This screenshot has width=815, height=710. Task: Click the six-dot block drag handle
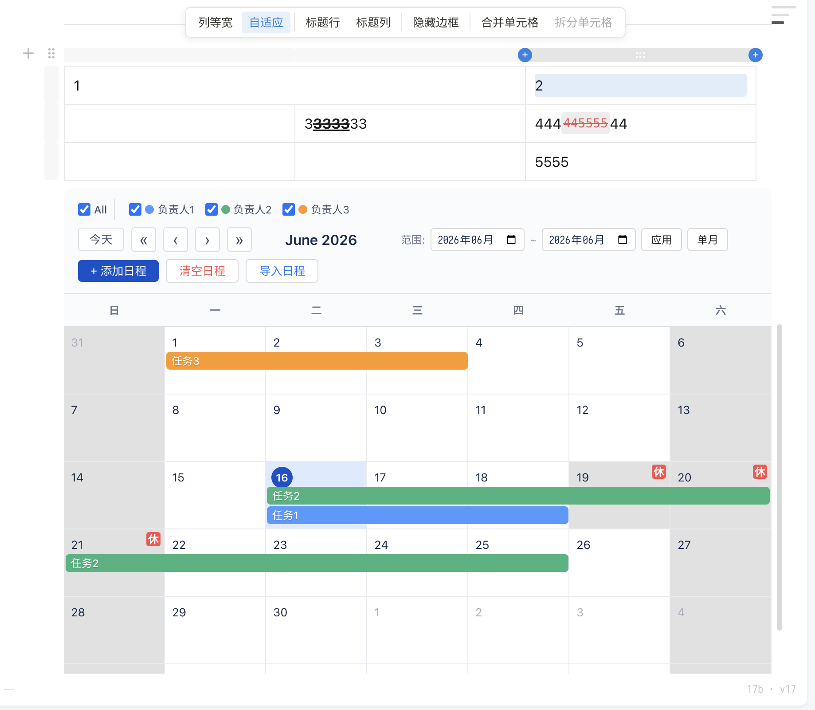point(51,53)
